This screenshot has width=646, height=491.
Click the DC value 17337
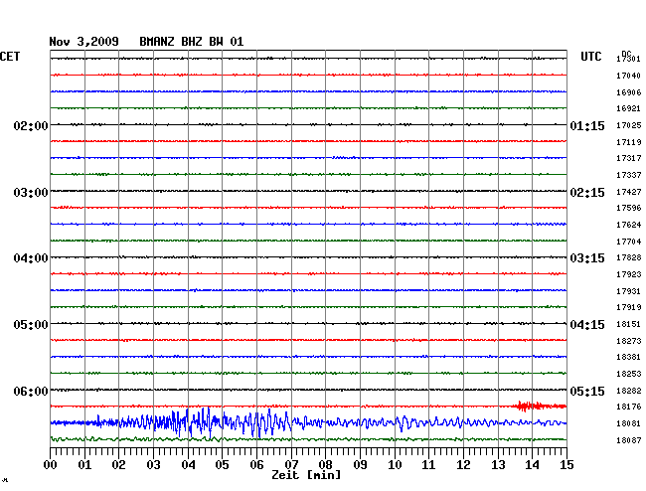(629, 175)
